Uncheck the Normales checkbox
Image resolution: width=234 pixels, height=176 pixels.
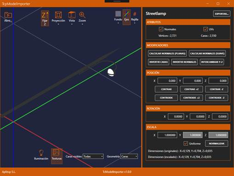pyautogui.click(x=161, y=29)
